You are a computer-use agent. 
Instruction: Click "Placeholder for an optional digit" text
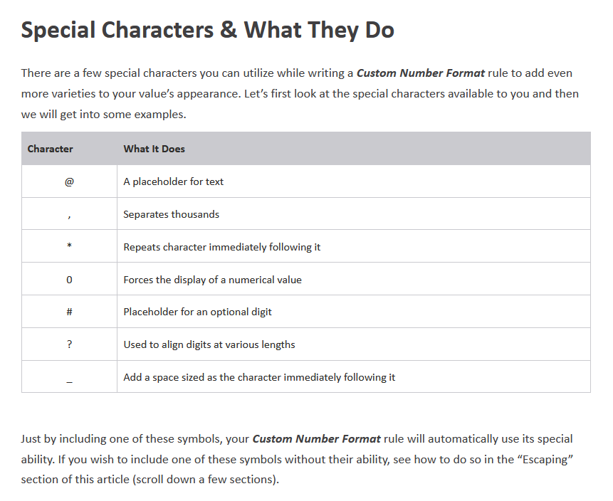[x=197, y=312]
